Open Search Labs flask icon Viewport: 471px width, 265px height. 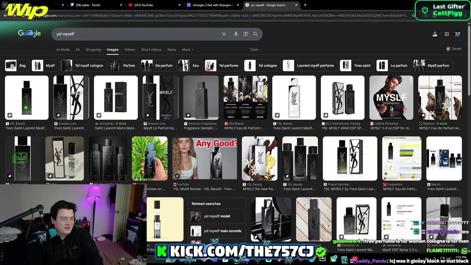(x=435, y=34)
